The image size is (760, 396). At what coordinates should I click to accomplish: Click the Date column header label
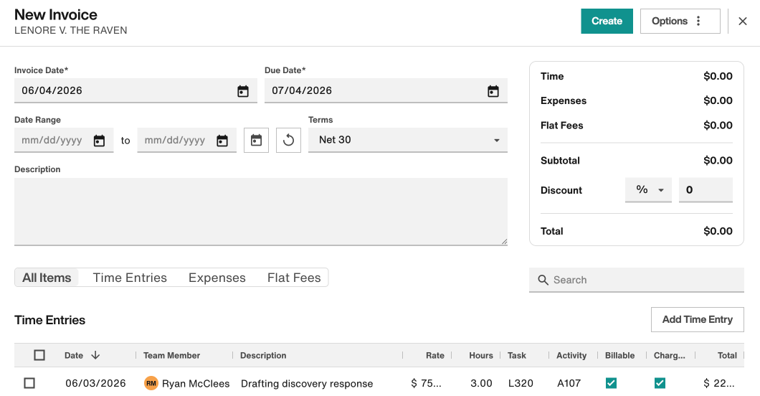[x=74, y=355]
